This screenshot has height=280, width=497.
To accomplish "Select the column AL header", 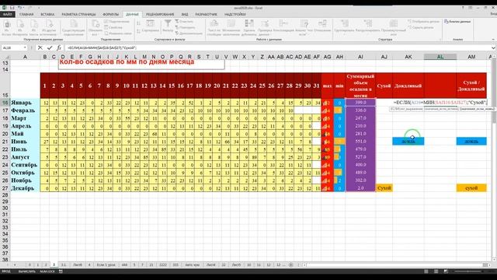I will (440, 57).
